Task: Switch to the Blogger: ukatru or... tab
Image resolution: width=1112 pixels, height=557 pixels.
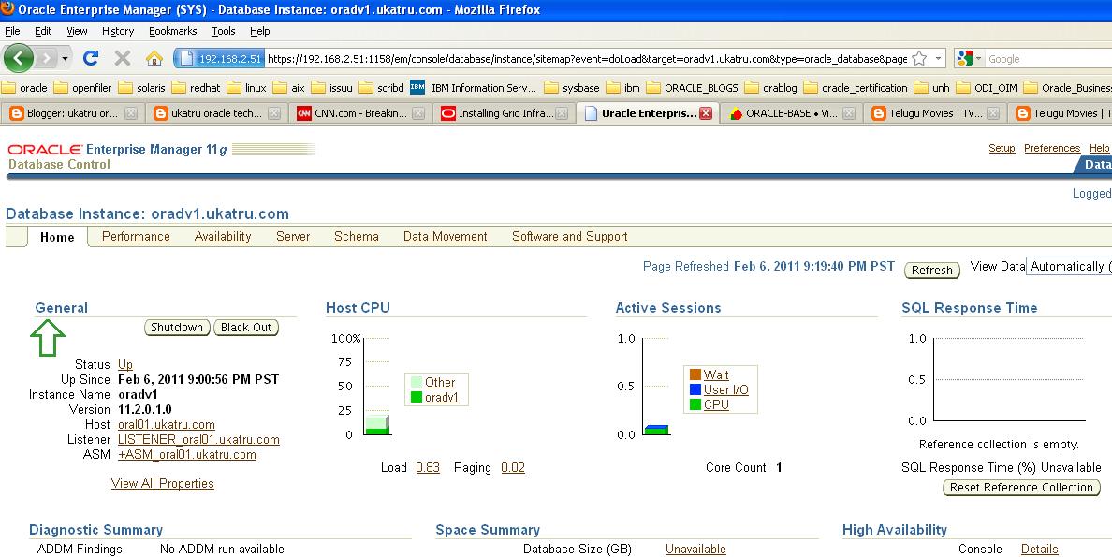Action: (x=72, y=113)
